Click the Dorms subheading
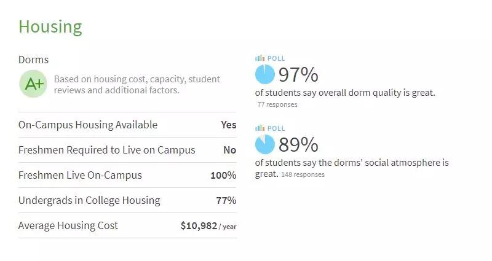This screenshot has height=261, width=492. (33, 60)
